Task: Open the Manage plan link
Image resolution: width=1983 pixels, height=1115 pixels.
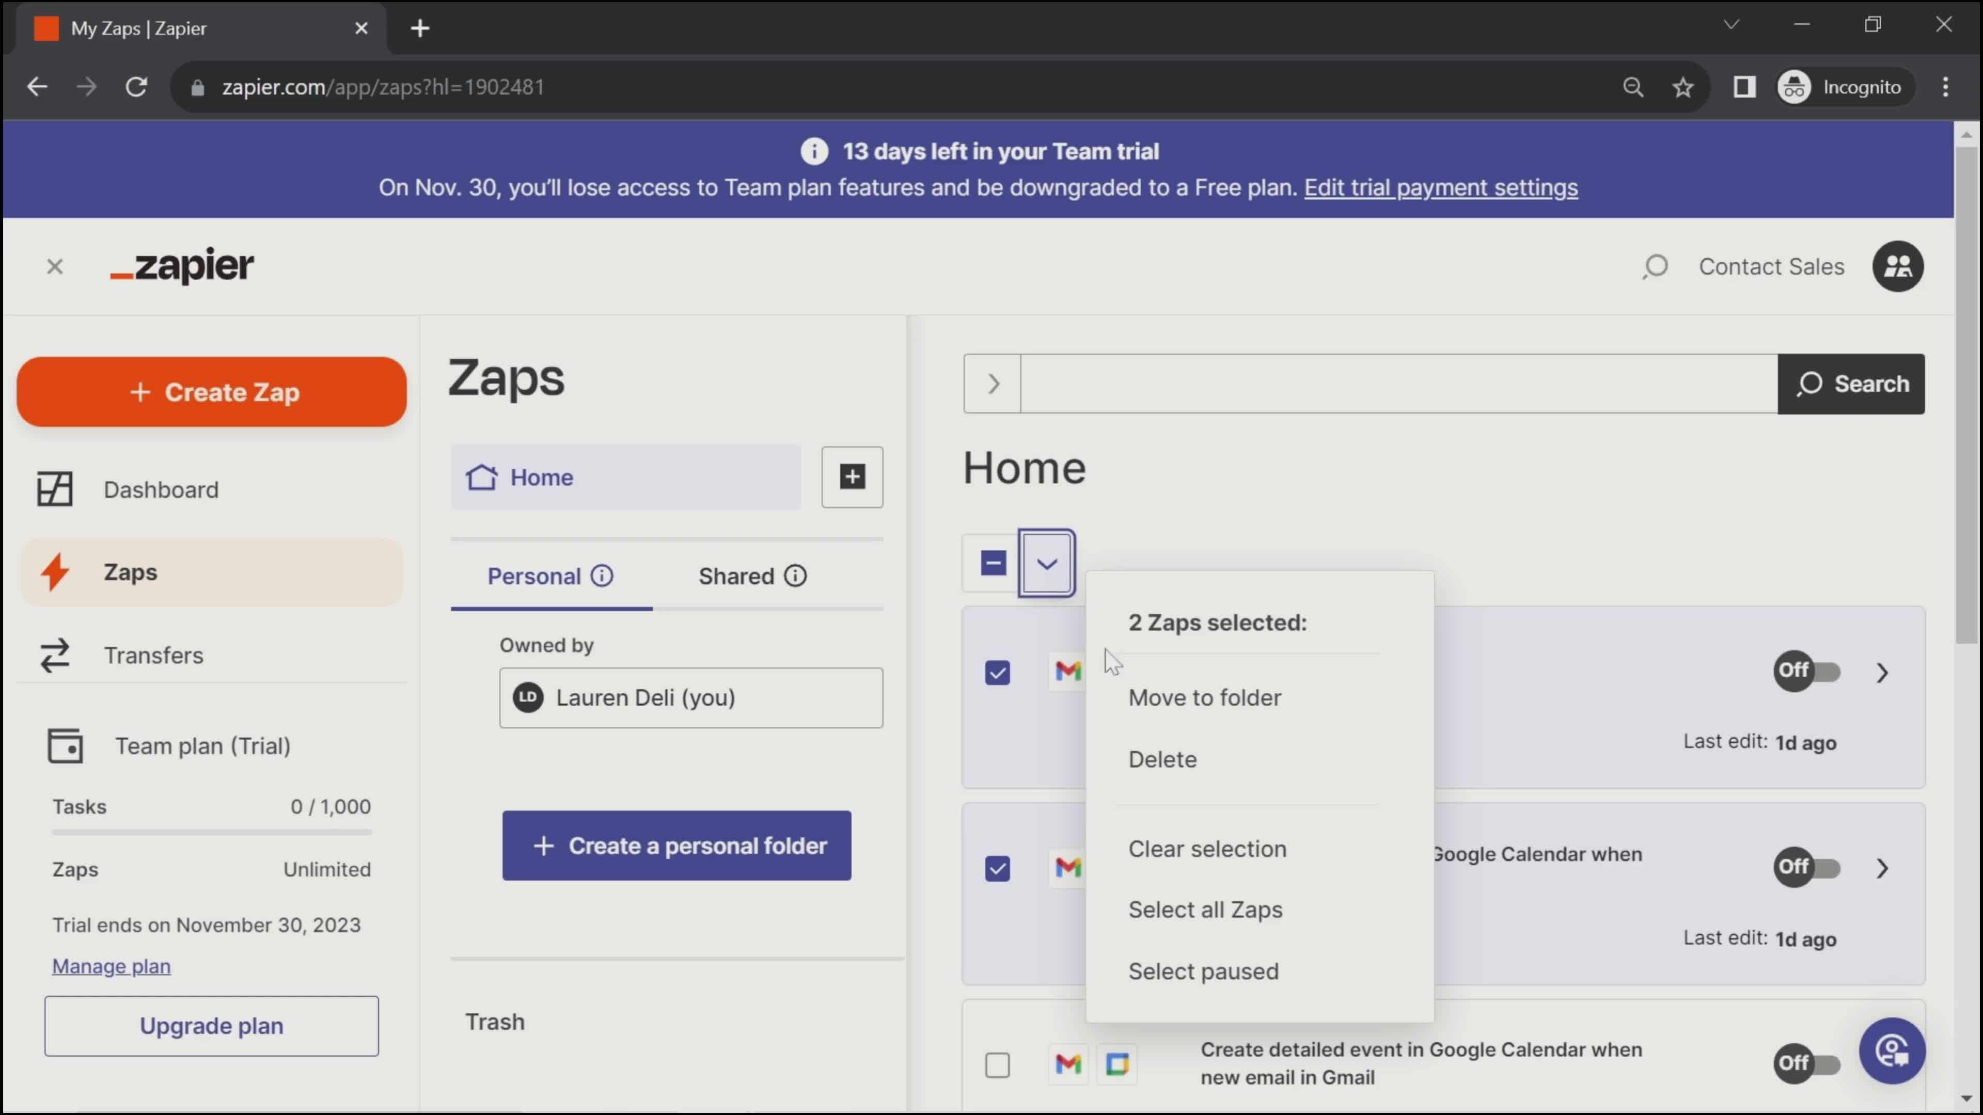Action: (111, 966)
